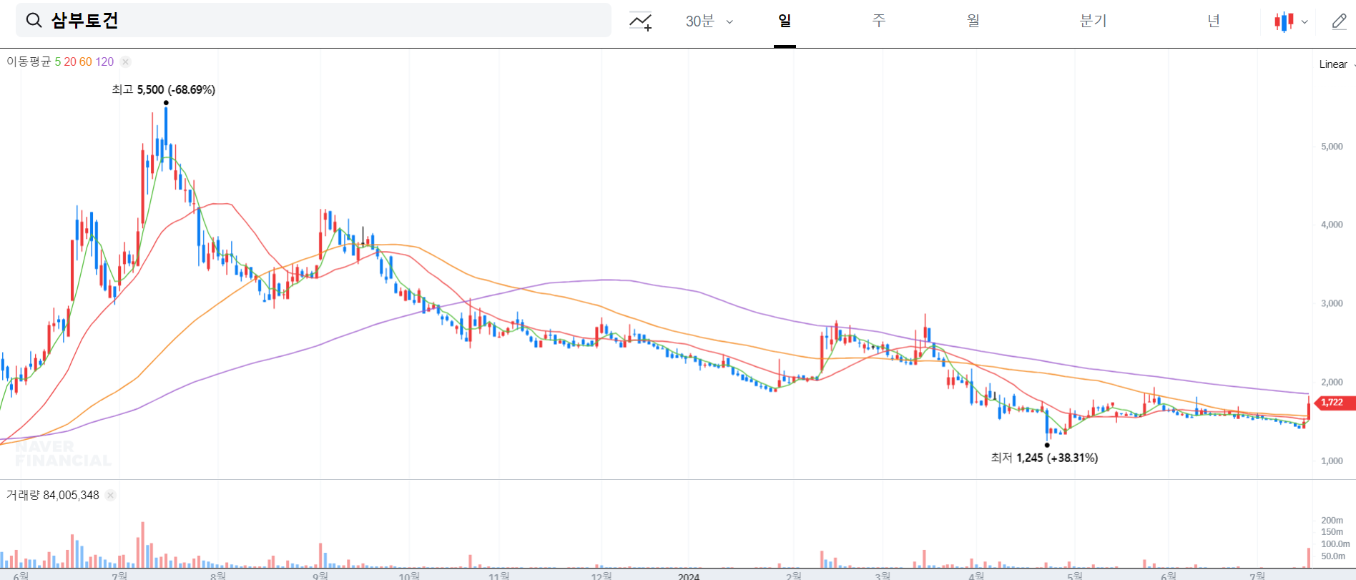Remove the 거래량 volume indicator

110,495
